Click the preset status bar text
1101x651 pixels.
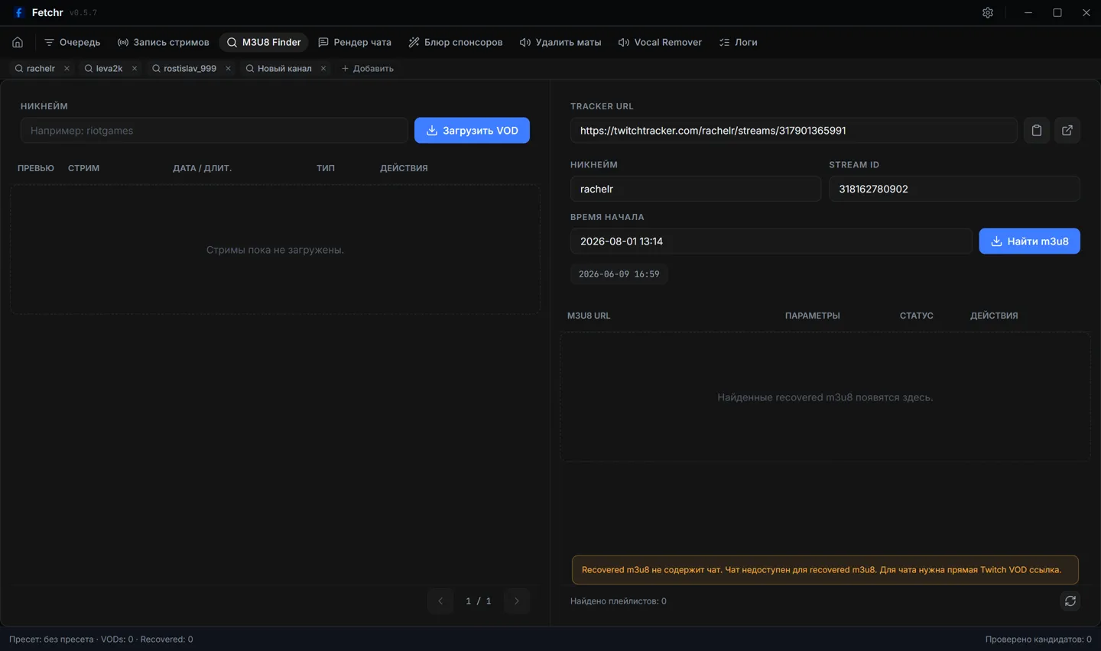pyautogui.click(x=101, y=640)
